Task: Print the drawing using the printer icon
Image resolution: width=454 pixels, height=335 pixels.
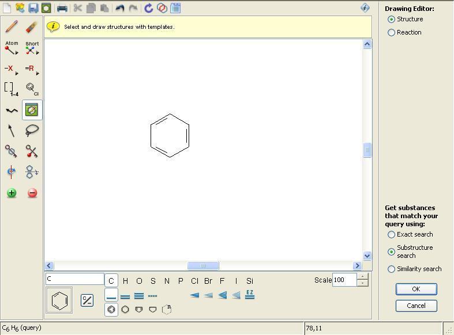Action: pos(62,9)
